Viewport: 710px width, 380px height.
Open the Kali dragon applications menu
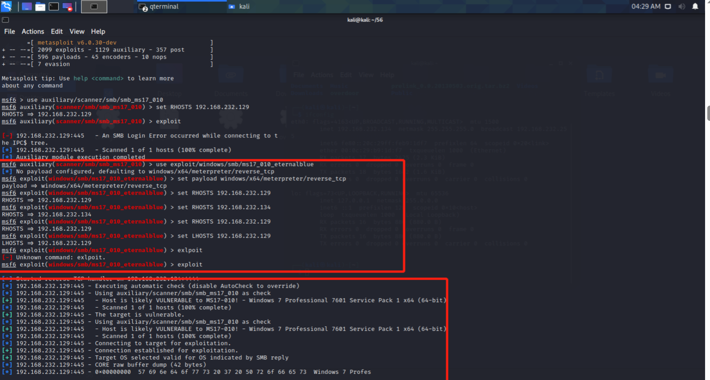[x=6, y=6]
